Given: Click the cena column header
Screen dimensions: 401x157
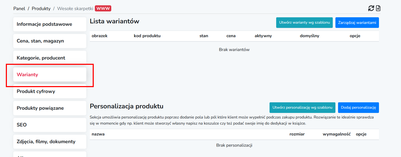Looking at the screenshot, I should (x=231, y=36).
